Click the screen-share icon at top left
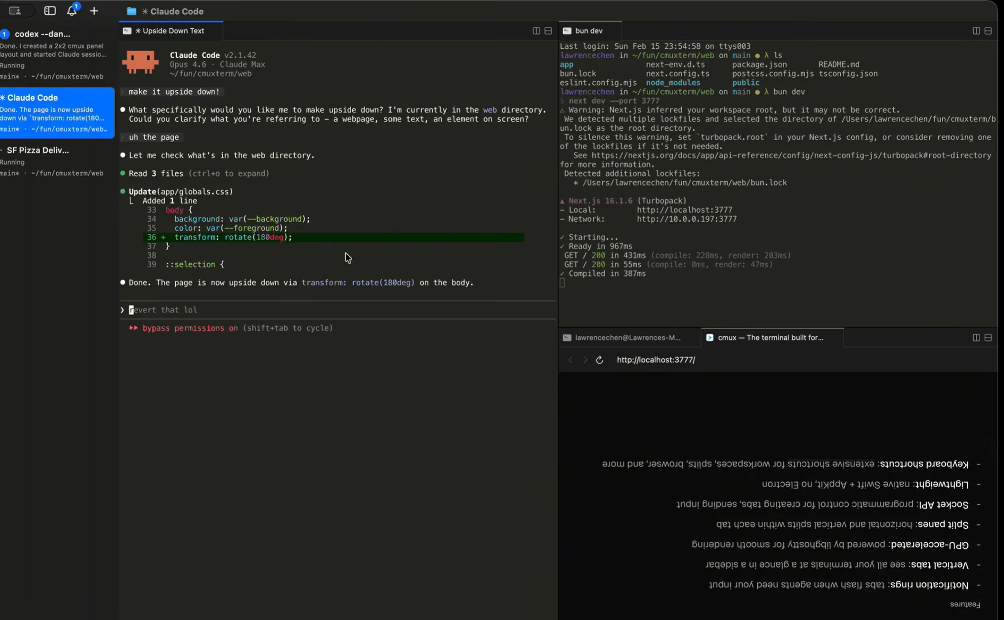The image size is (1004, 620). 15,11
